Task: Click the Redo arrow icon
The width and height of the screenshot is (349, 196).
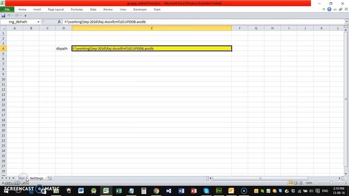Action: pyautogui.click(x=17, y=16)
